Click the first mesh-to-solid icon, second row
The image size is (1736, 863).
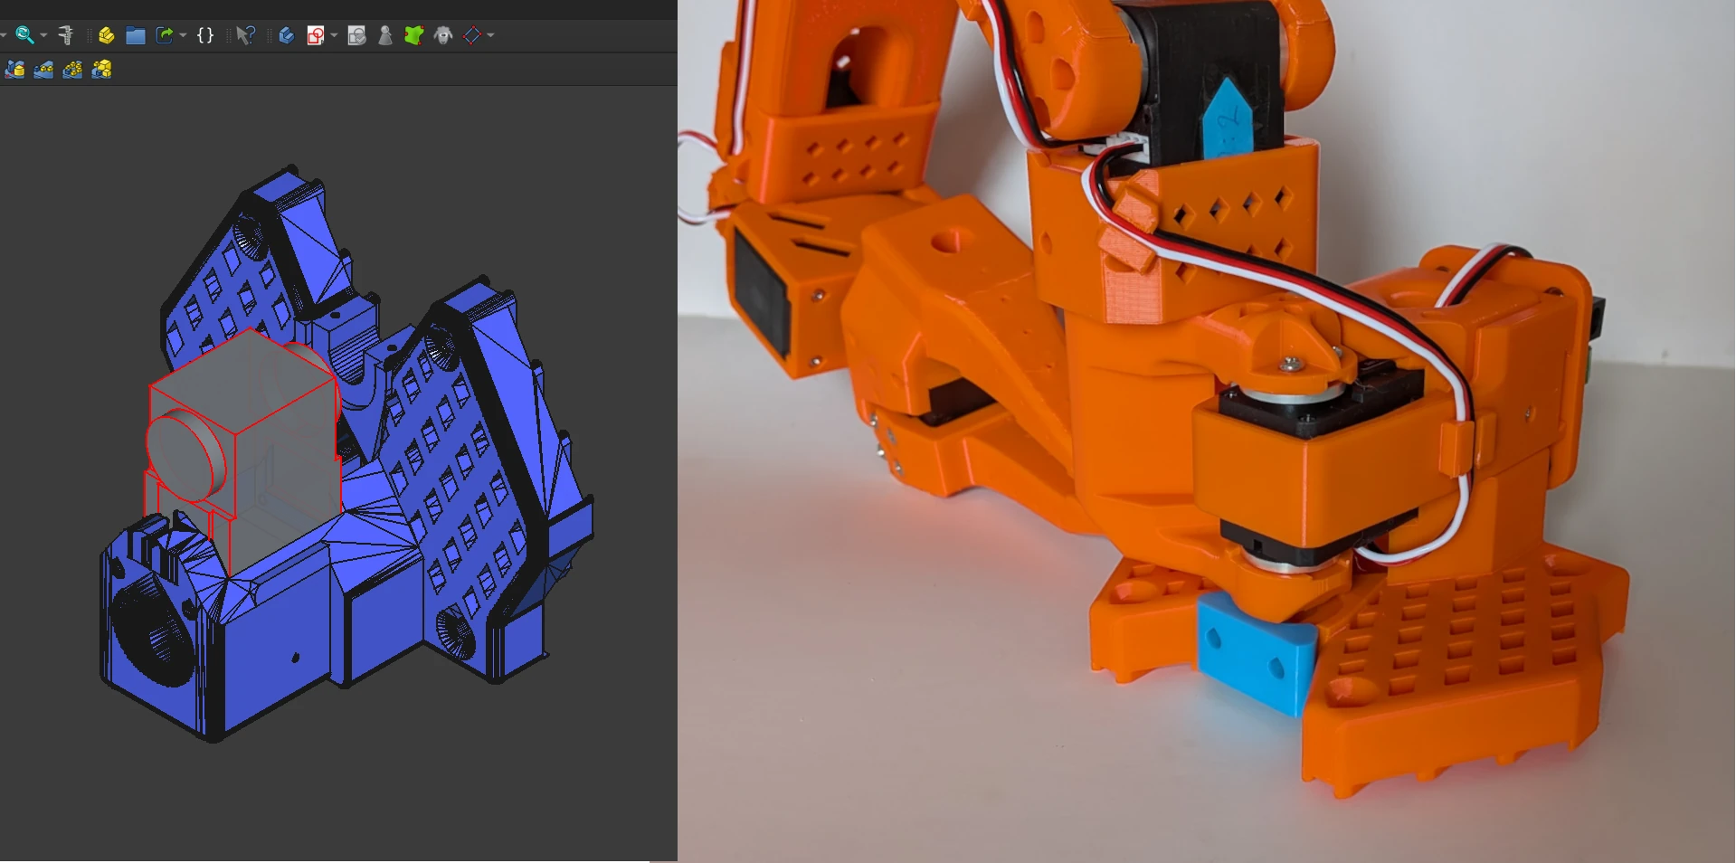(15, 70)
